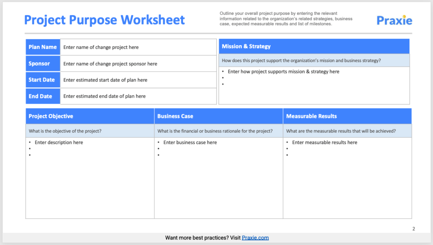433x245 pixels.
Task: Click 'Enter estimated end date of plan here' field
Action: (138, 96)
